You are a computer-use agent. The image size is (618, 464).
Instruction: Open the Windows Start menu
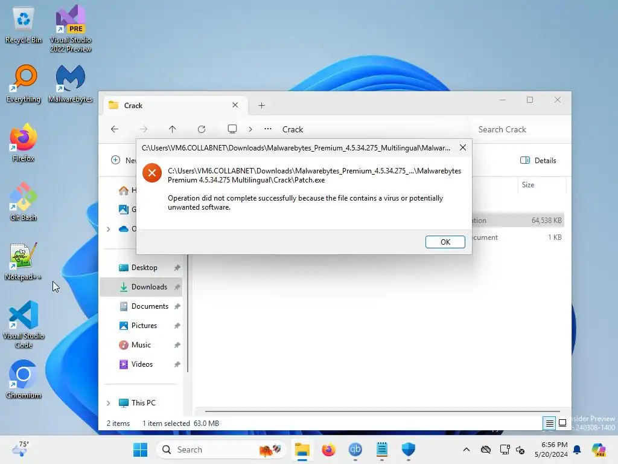140,449
